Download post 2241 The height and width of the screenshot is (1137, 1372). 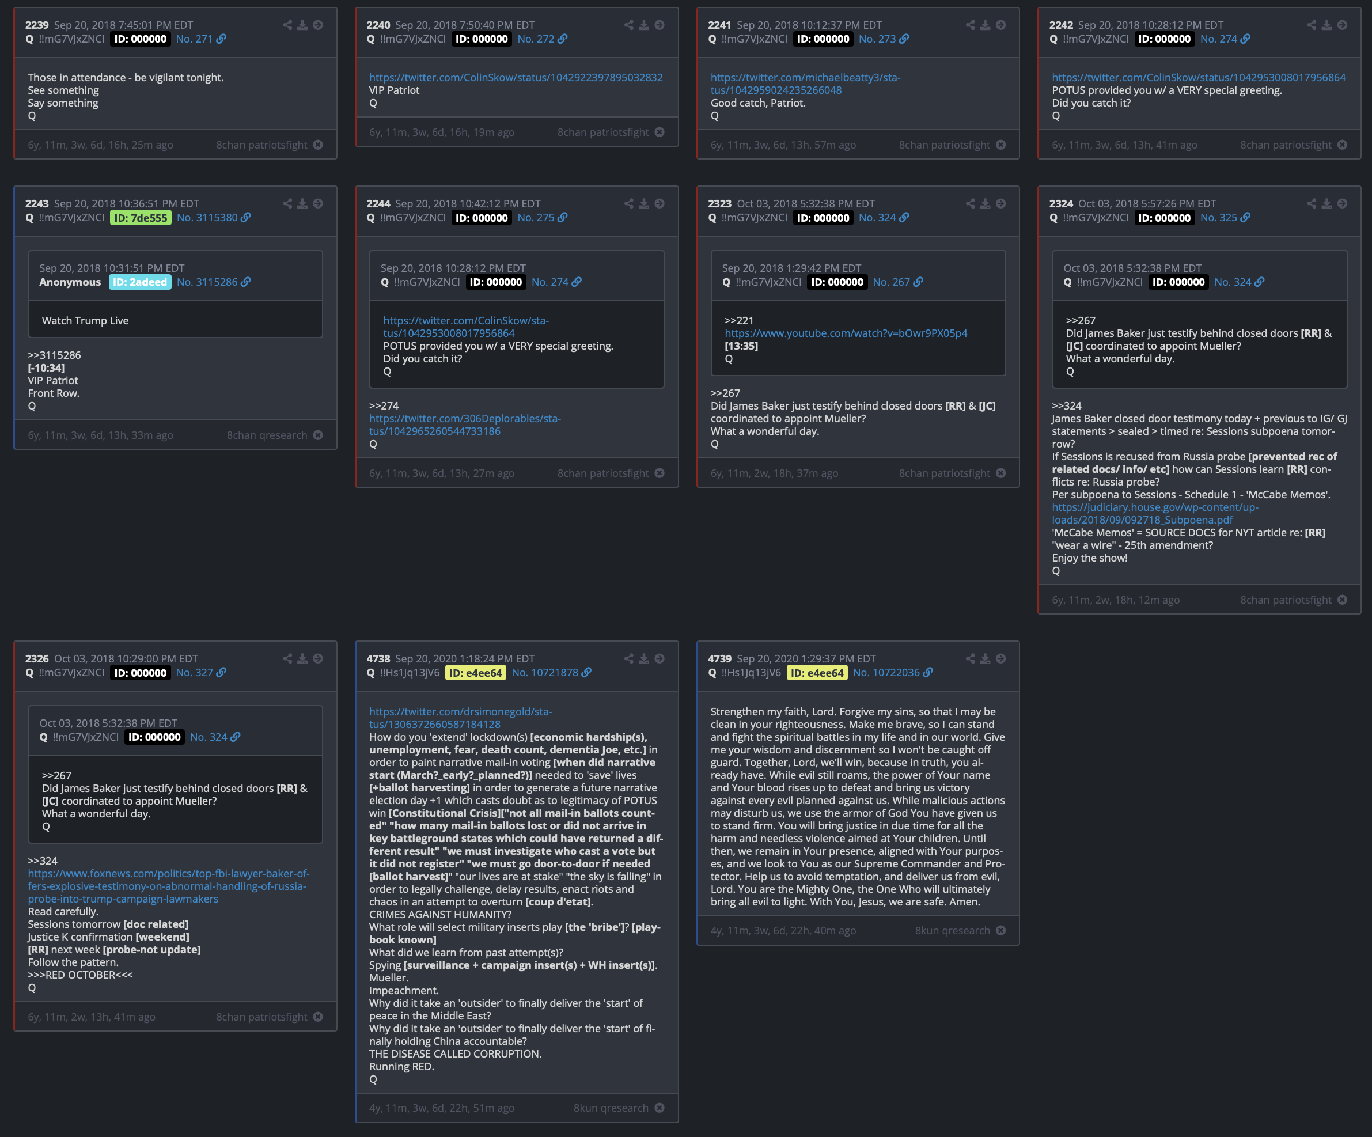point(986,25)
